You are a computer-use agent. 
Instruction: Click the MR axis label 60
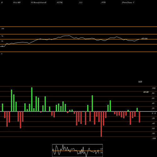(x=153, y=98)
